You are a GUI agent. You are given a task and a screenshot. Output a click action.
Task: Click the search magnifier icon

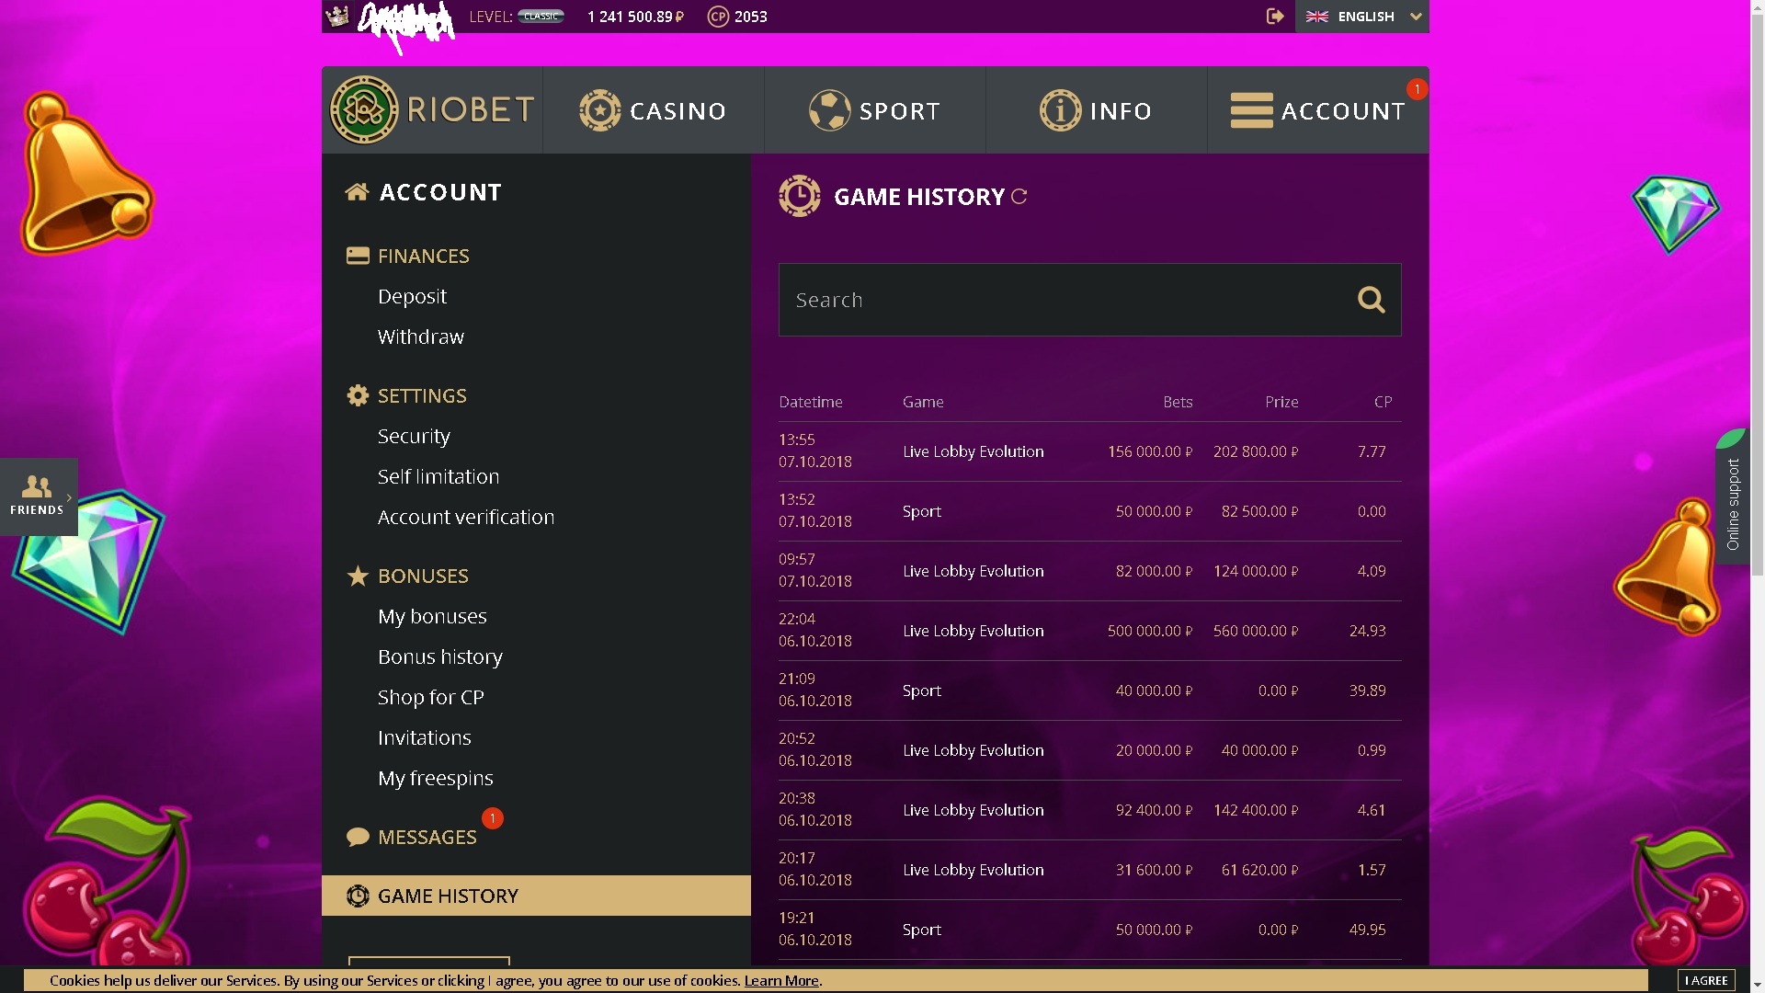[1371, 300]
